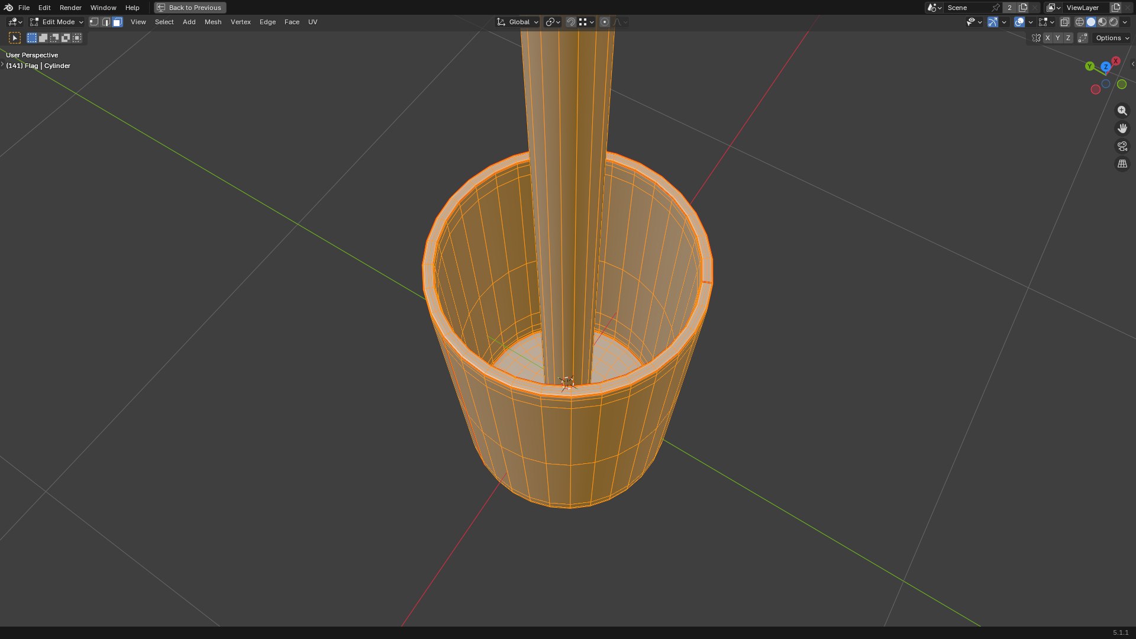The width and height of the screenshot is (1136, 639).
Task: Open the Face menu
Action: [292, 22]
